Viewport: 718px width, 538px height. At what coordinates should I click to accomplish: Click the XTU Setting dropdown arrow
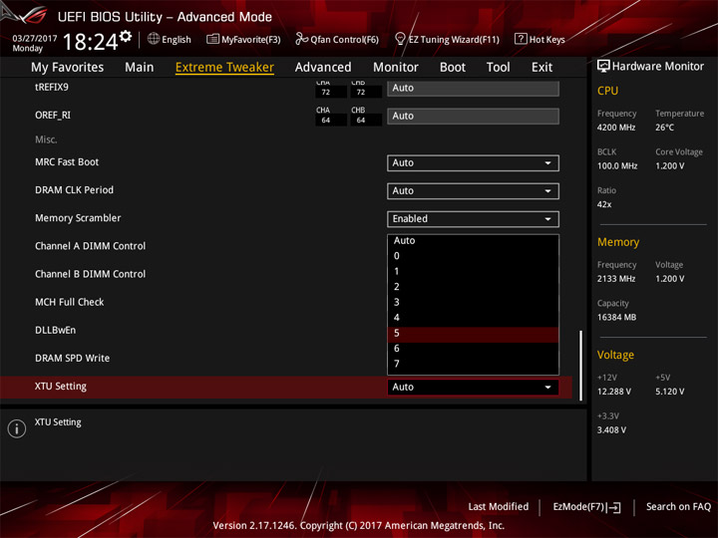click(547, 387)
